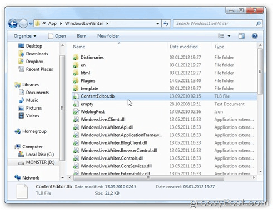The image size is (273, 210).
Task: Sort by the Type column header
Action: [219, 47]
